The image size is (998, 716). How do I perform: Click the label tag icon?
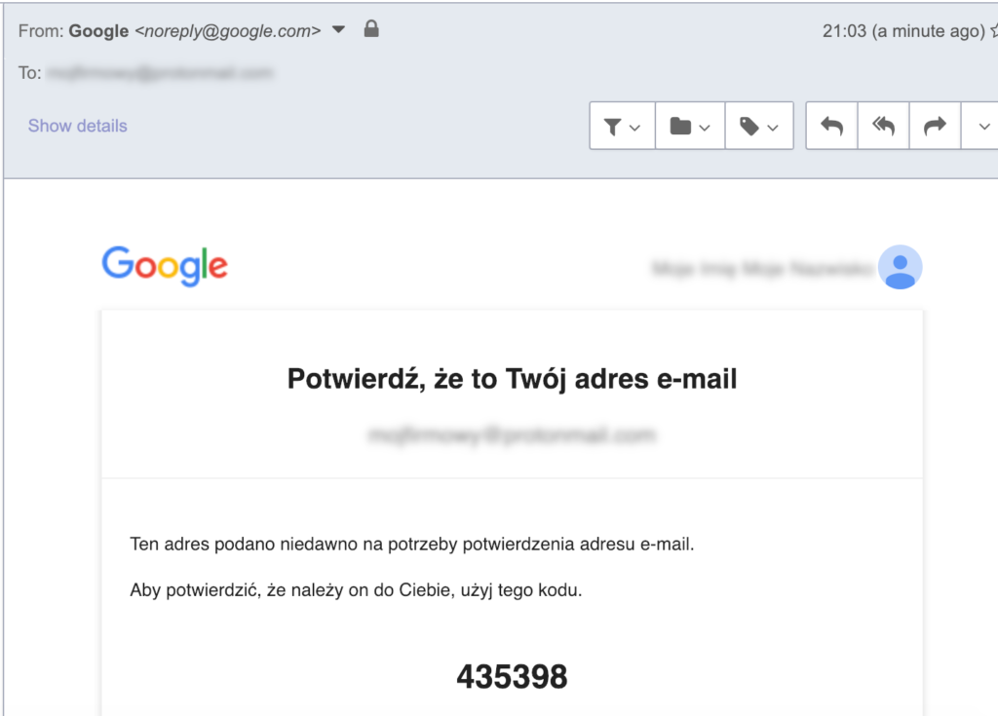point(749,127)
